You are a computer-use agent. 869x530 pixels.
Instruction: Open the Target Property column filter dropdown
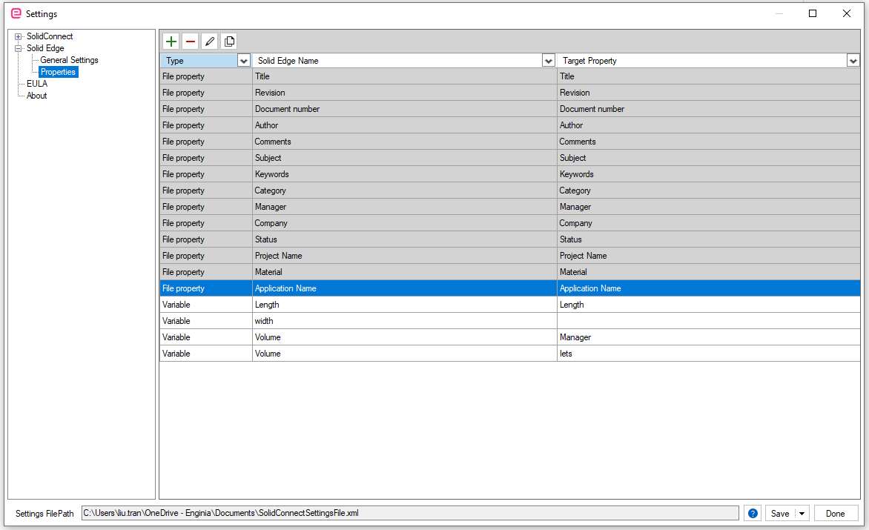853,61
